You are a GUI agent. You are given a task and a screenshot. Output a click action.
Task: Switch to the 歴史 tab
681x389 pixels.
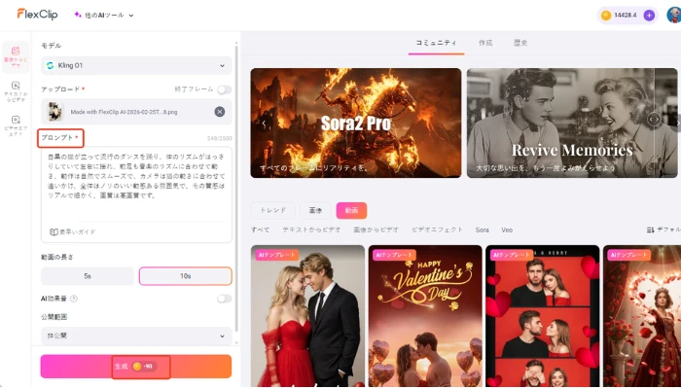tap(520, 44)
